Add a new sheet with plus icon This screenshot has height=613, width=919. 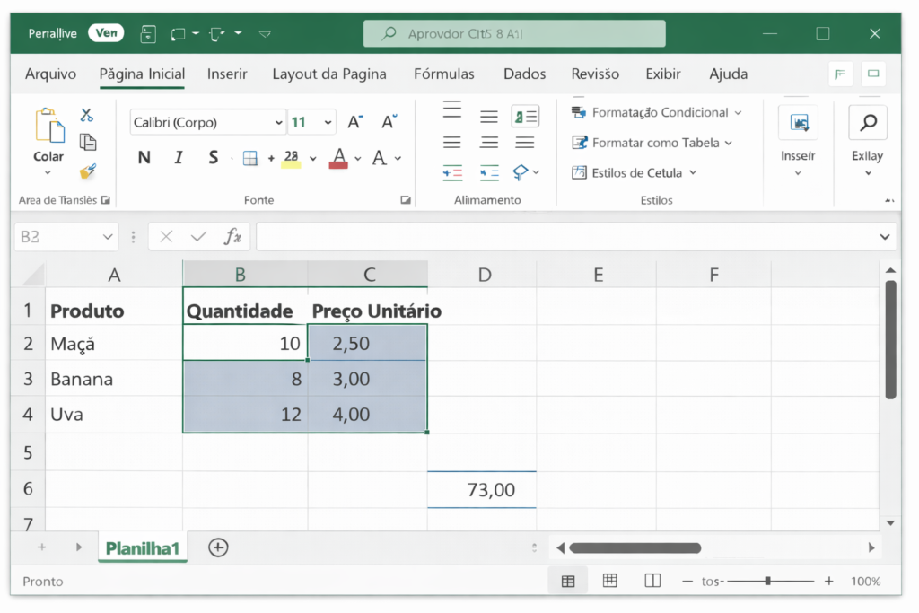pyautogui.click(x=218, y=547)
